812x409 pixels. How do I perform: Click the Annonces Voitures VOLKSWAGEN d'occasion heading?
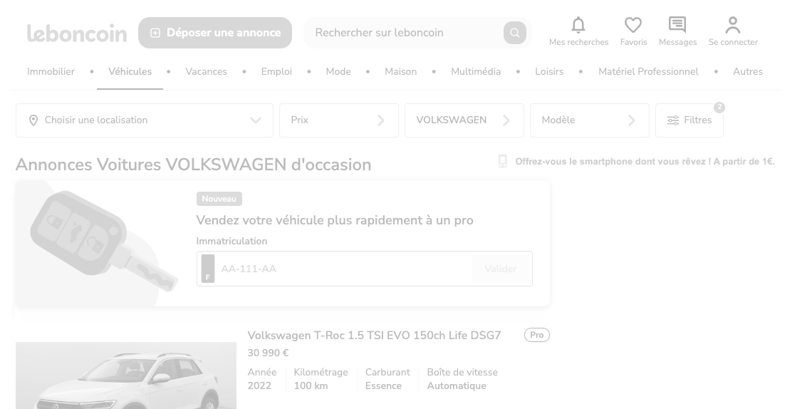(194, 165)
